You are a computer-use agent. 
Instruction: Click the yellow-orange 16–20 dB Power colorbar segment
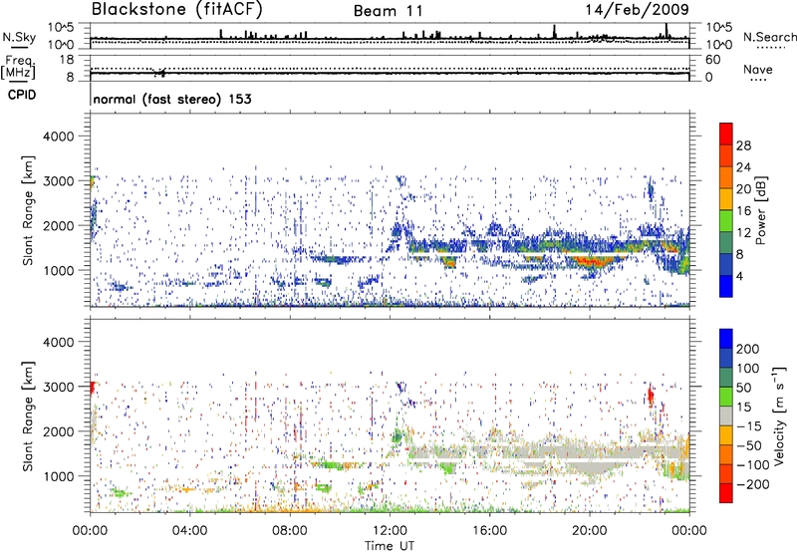pos(726,198)
